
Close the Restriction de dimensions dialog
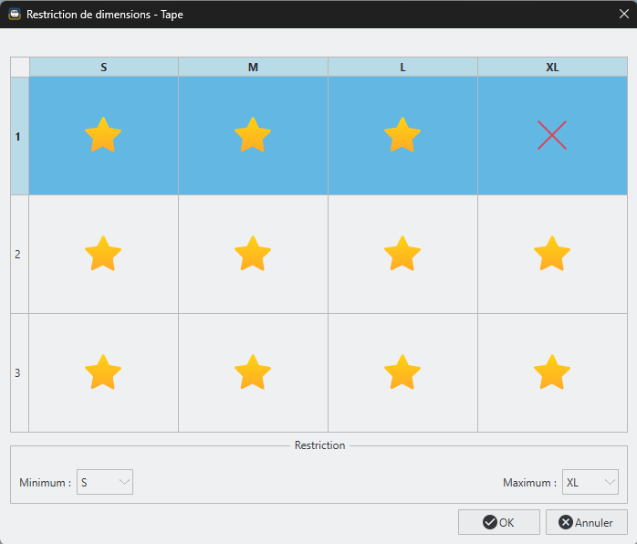coord(623,15)
